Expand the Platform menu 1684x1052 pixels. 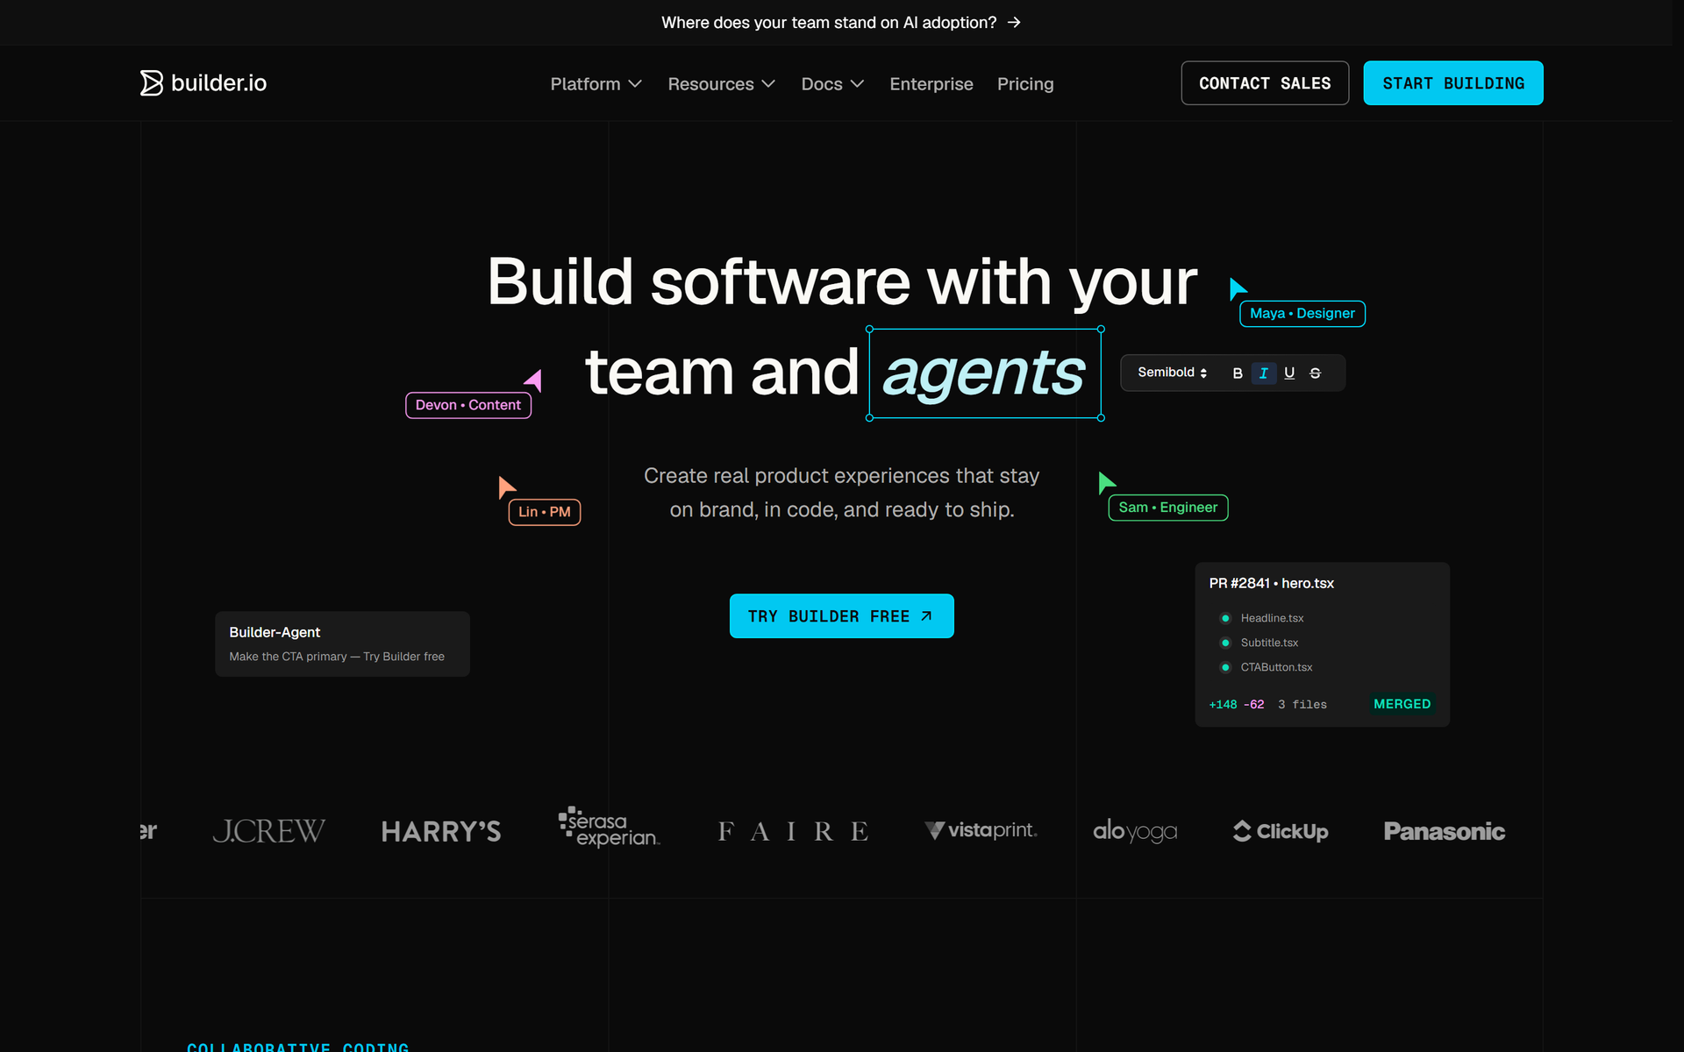[596, 84]
